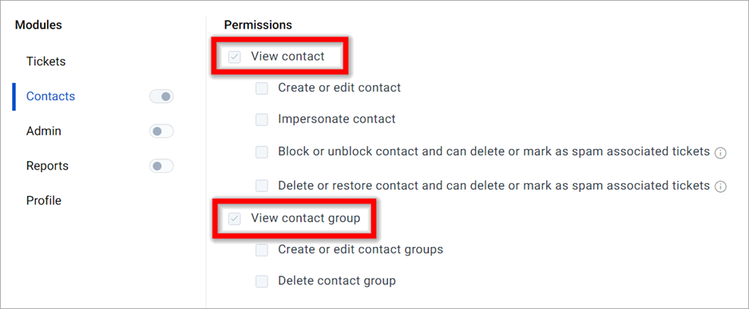The height and width of the screenshot is (309, 749).
Task: Click info icon beside Delete or restore contact
Action: 720,186
